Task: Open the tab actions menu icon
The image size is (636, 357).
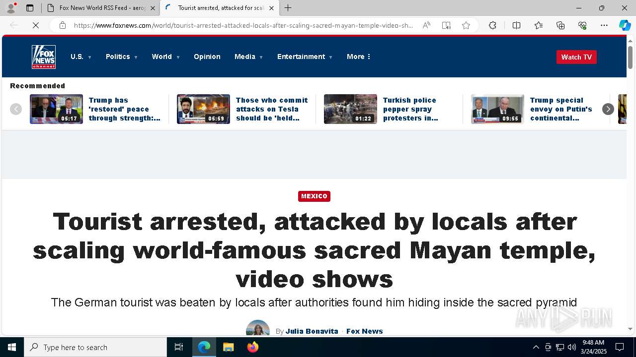Action: [x=30, y=8]
